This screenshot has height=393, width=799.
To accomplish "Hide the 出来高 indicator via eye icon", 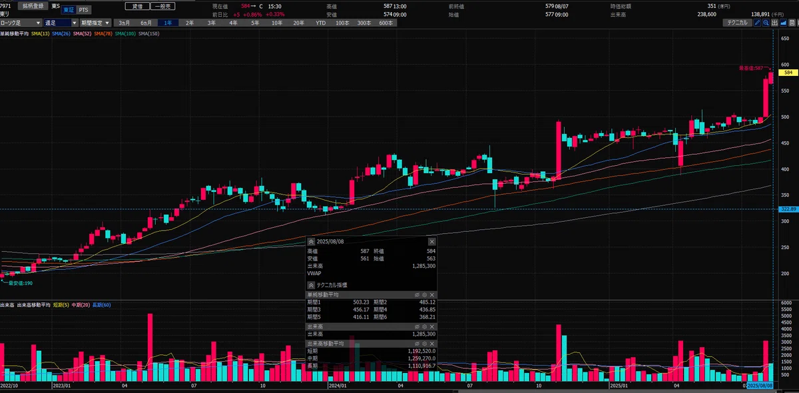I will click(417, 326).
